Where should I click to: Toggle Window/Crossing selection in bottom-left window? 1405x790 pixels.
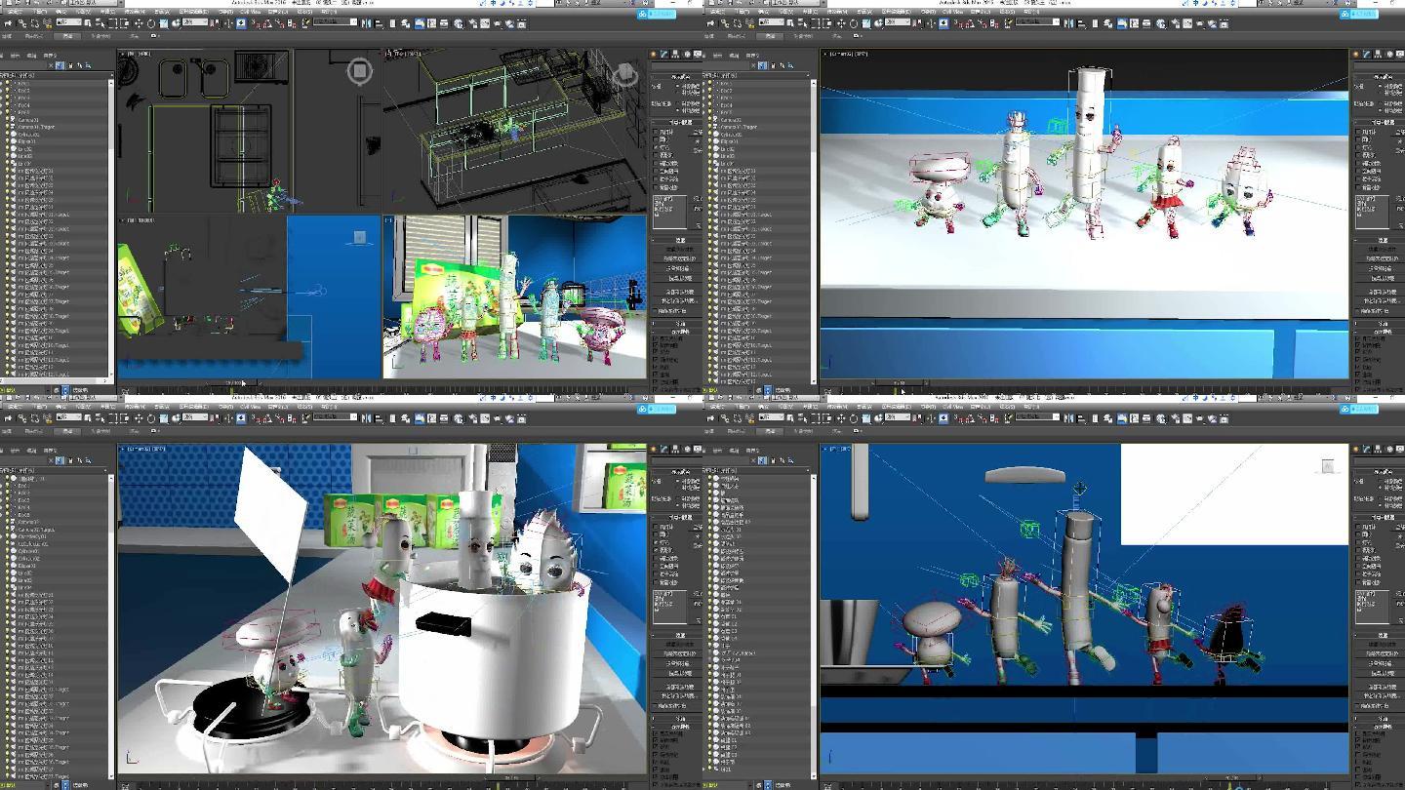[x=125, y=418]
